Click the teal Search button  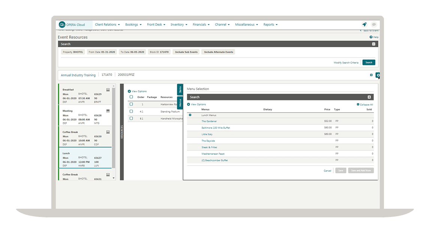click(369, 63)
